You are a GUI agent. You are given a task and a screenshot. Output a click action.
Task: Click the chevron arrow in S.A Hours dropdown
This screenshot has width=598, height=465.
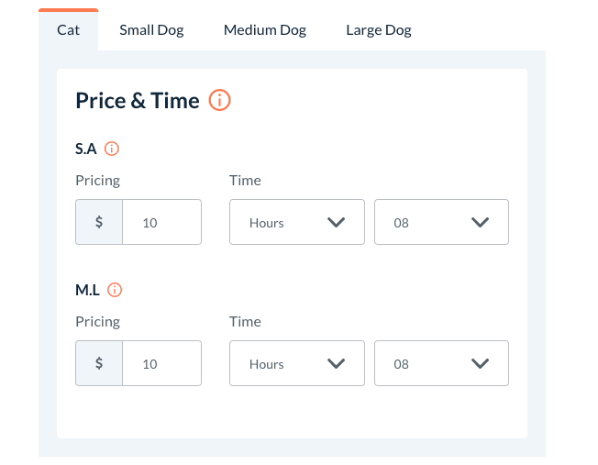(336, 223)
